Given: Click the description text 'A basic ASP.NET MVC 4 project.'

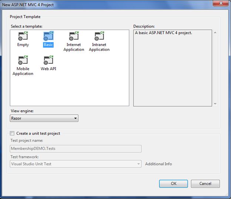Looking at the screenshot, I should [163, 33].
